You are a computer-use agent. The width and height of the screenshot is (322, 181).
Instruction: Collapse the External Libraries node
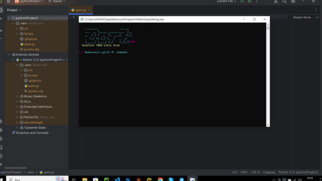point(9,55)
